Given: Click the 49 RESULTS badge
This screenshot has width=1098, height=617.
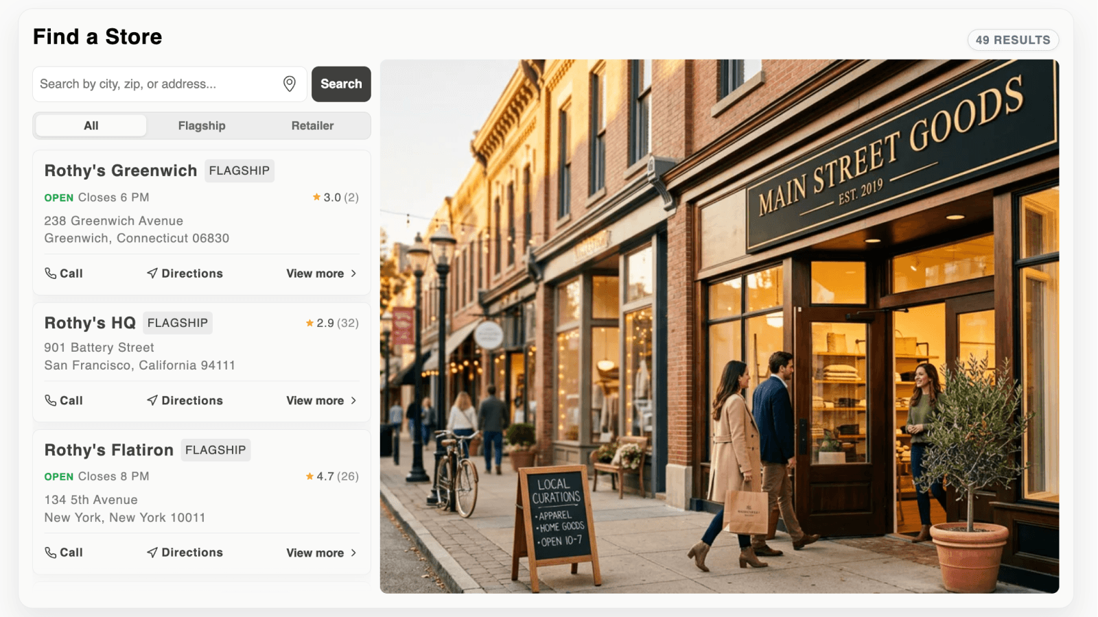Looking at the screenshot, I should click(x=1013, y=40).
